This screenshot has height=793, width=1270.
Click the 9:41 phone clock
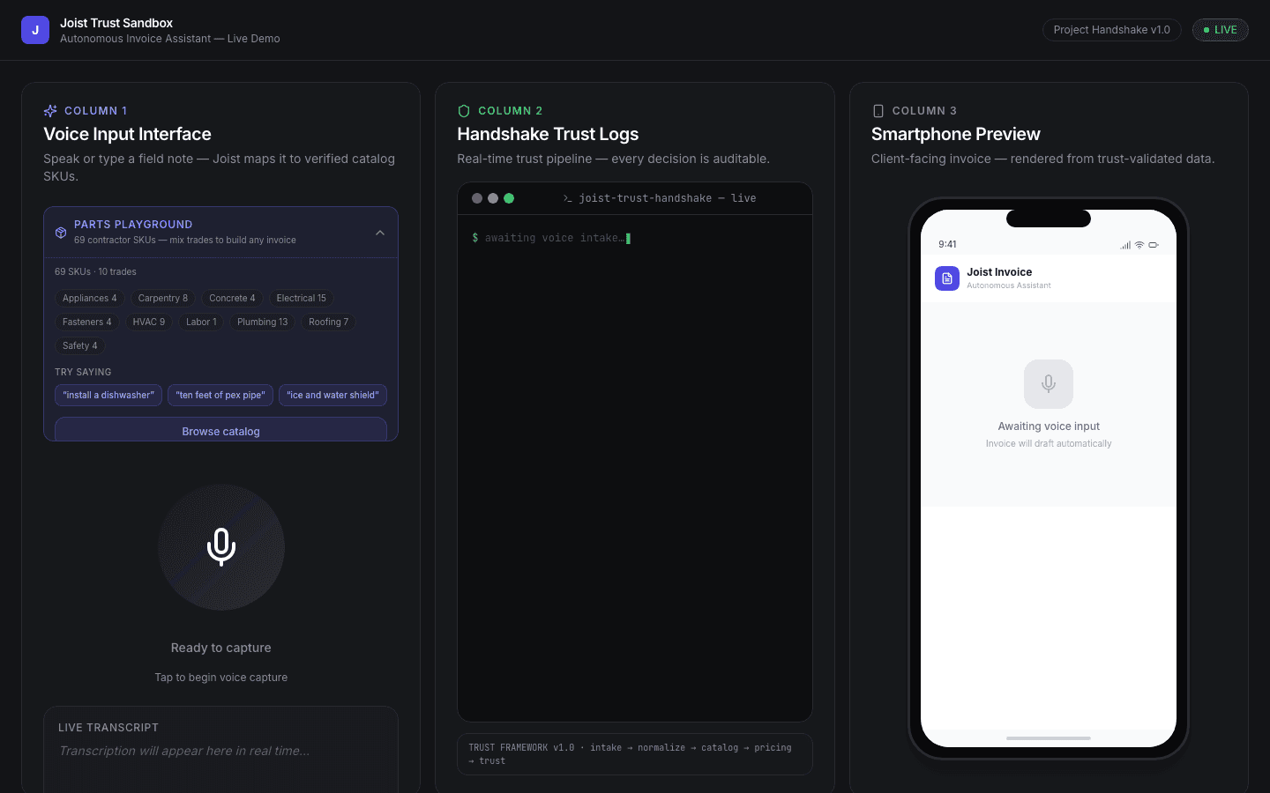point(947,245)
